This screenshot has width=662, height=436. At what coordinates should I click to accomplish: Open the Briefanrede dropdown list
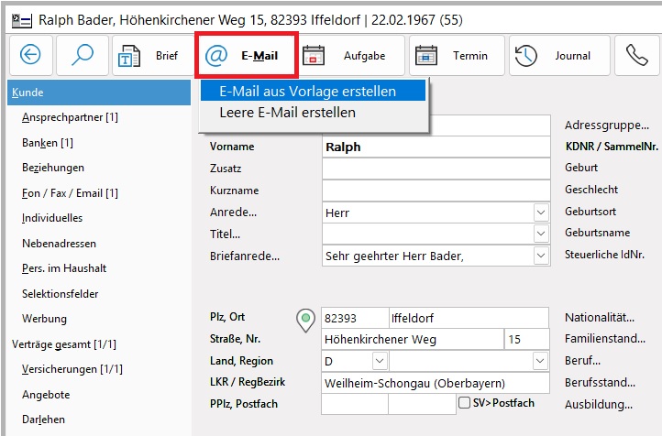[540, 256]
